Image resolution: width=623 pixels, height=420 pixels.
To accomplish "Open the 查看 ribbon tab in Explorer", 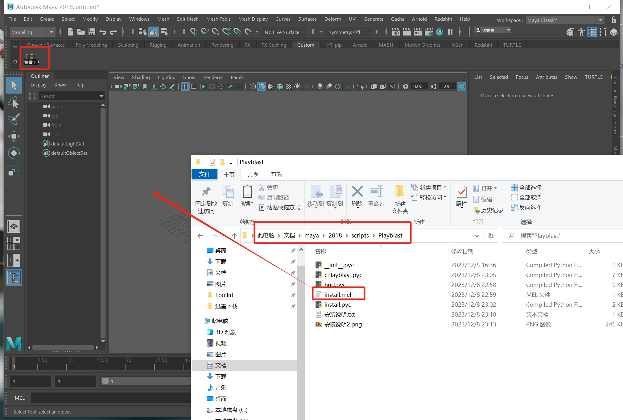I will (x=276, y=174).
